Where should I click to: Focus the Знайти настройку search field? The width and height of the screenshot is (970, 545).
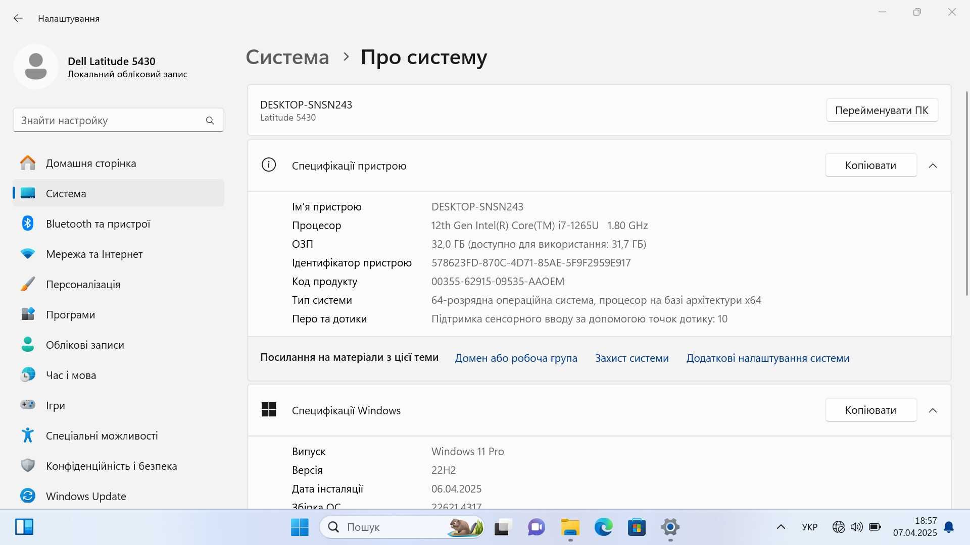click(118, 121)
